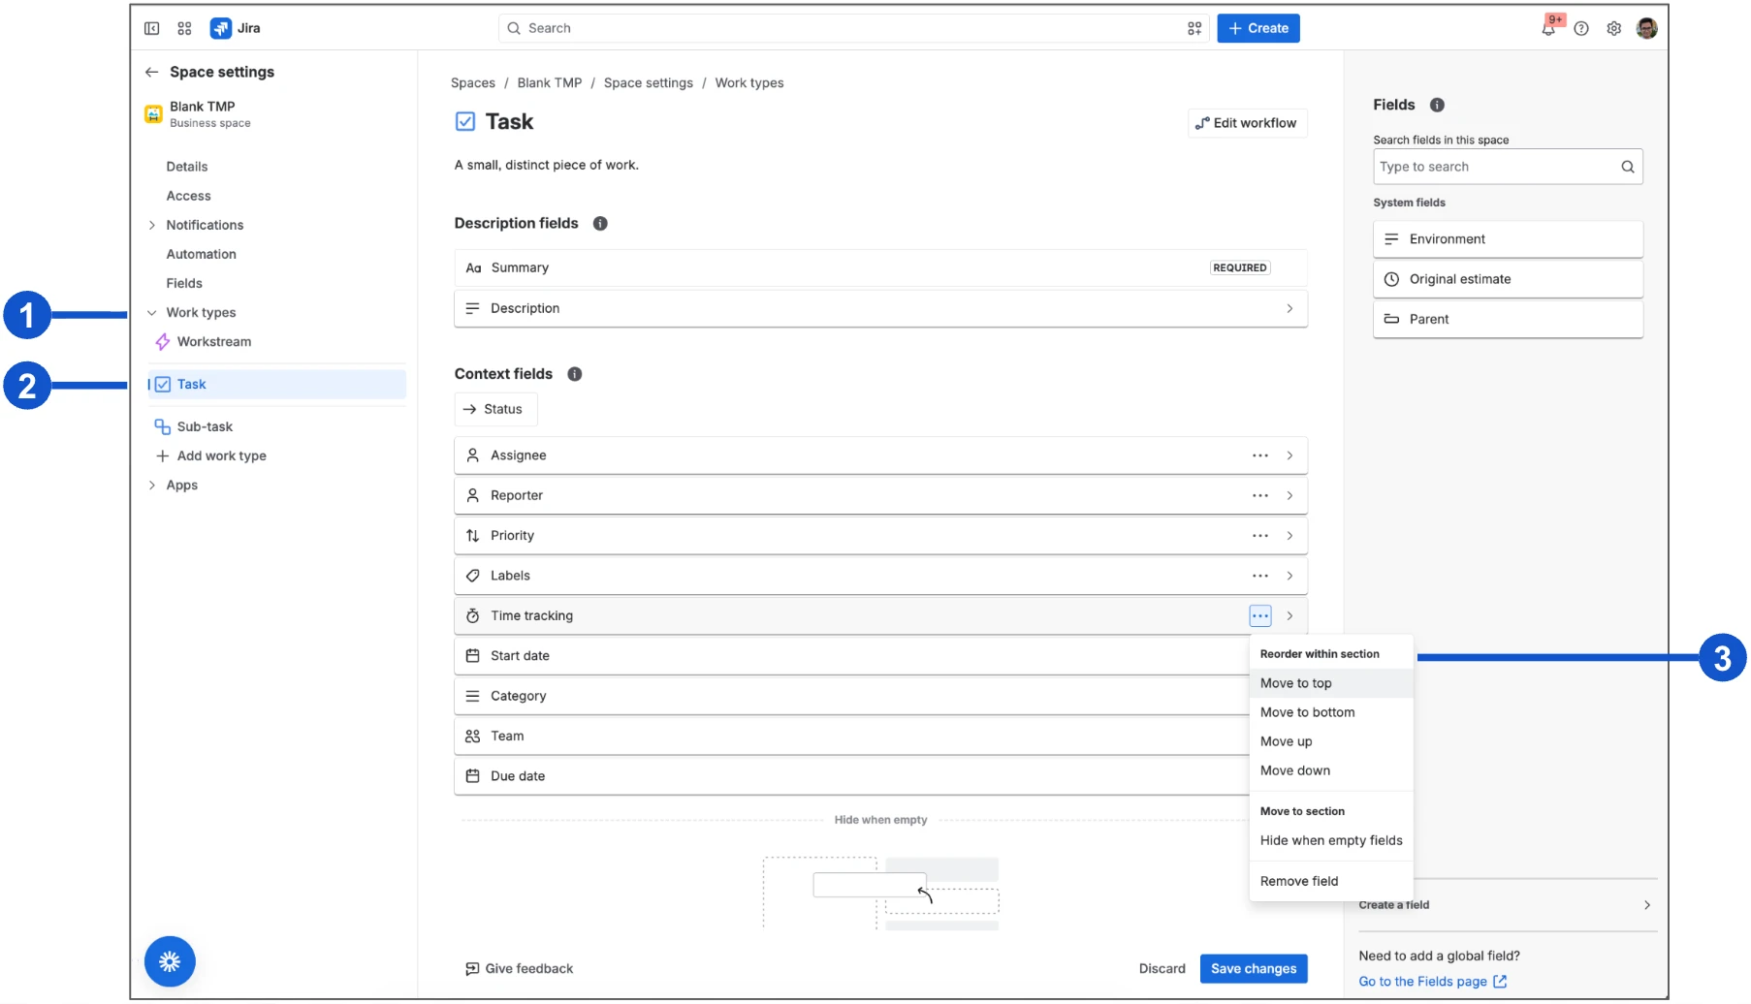1751x1004 pixels.
Task: Toggle more actions for Time tracking
Action: [1260, 615]
